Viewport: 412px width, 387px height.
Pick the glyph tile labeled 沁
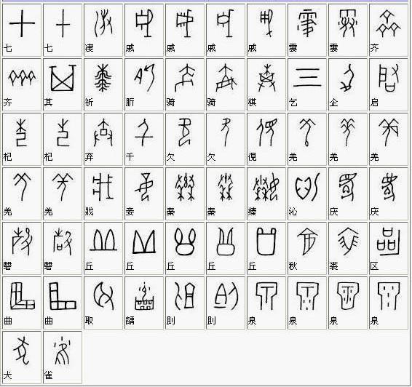click(x=307, y=194)
